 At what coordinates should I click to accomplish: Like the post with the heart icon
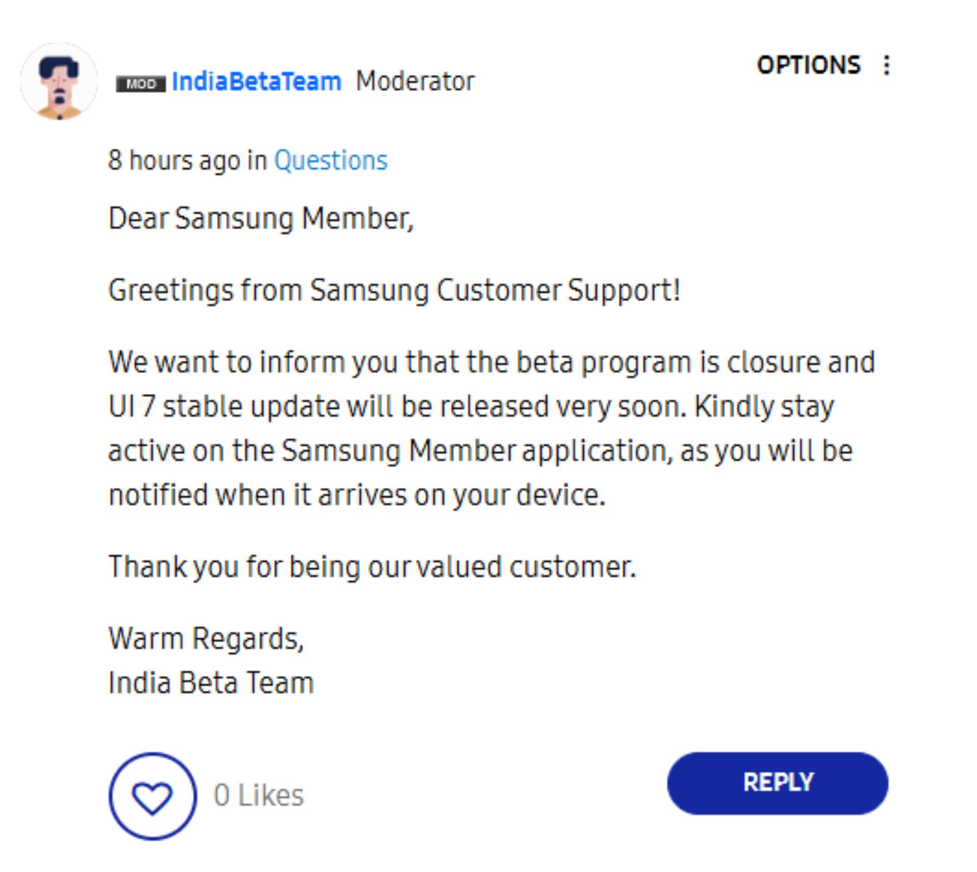tap(152, 796)
